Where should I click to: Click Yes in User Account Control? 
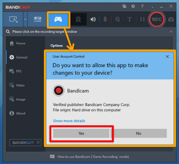(x=81, y=133)
